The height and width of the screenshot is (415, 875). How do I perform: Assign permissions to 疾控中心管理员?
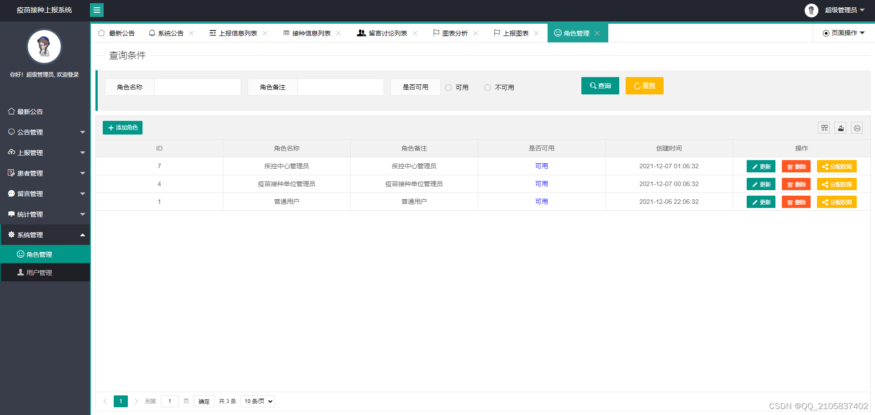[x=837, y=166]
